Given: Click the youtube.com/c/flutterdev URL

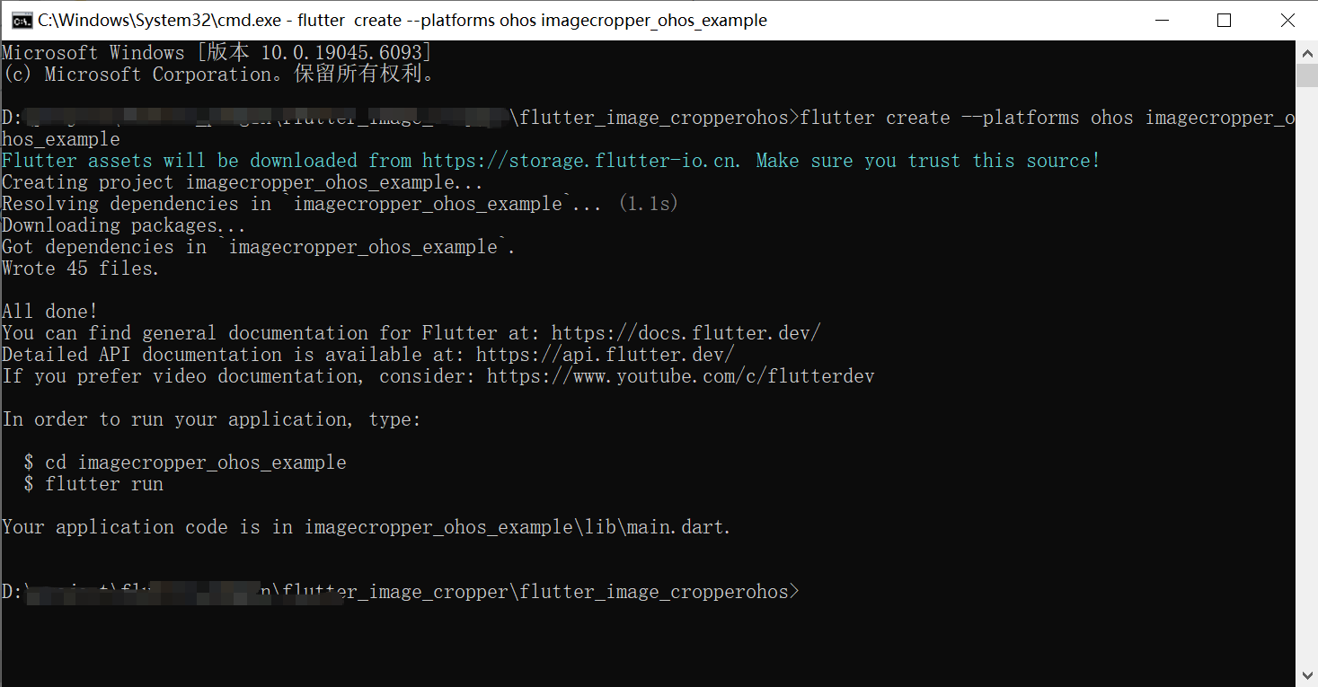Looking at the screenshot, I should (x=680, y=376).
